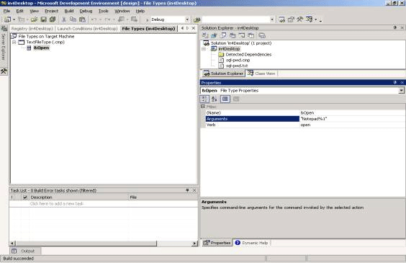
Task: Click the Navigate Backward toolbar icon
Action: tap(121, 19)
